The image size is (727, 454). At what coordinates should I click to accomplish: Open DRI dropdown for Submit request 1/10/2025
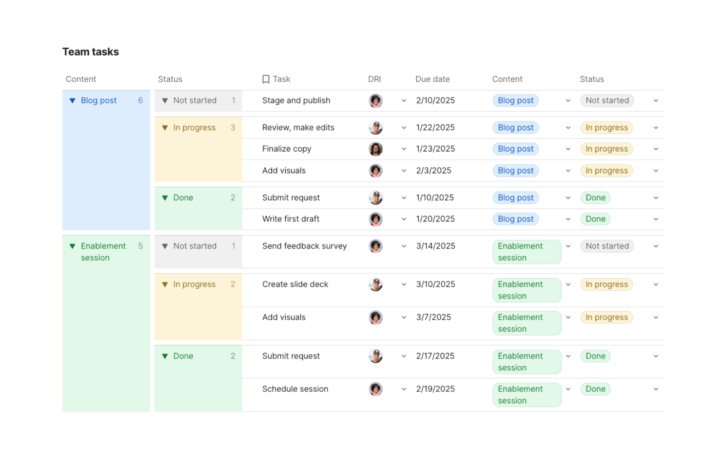(403, 198)
